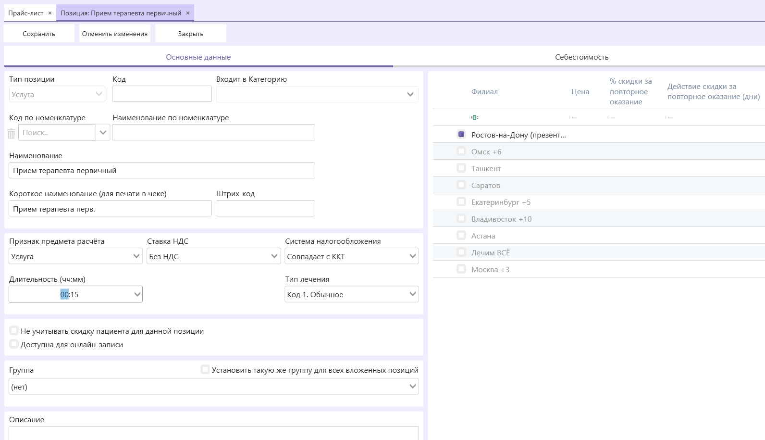Click the Екатеринбург +5 row text
765x440 pixels.
point(501,202)
